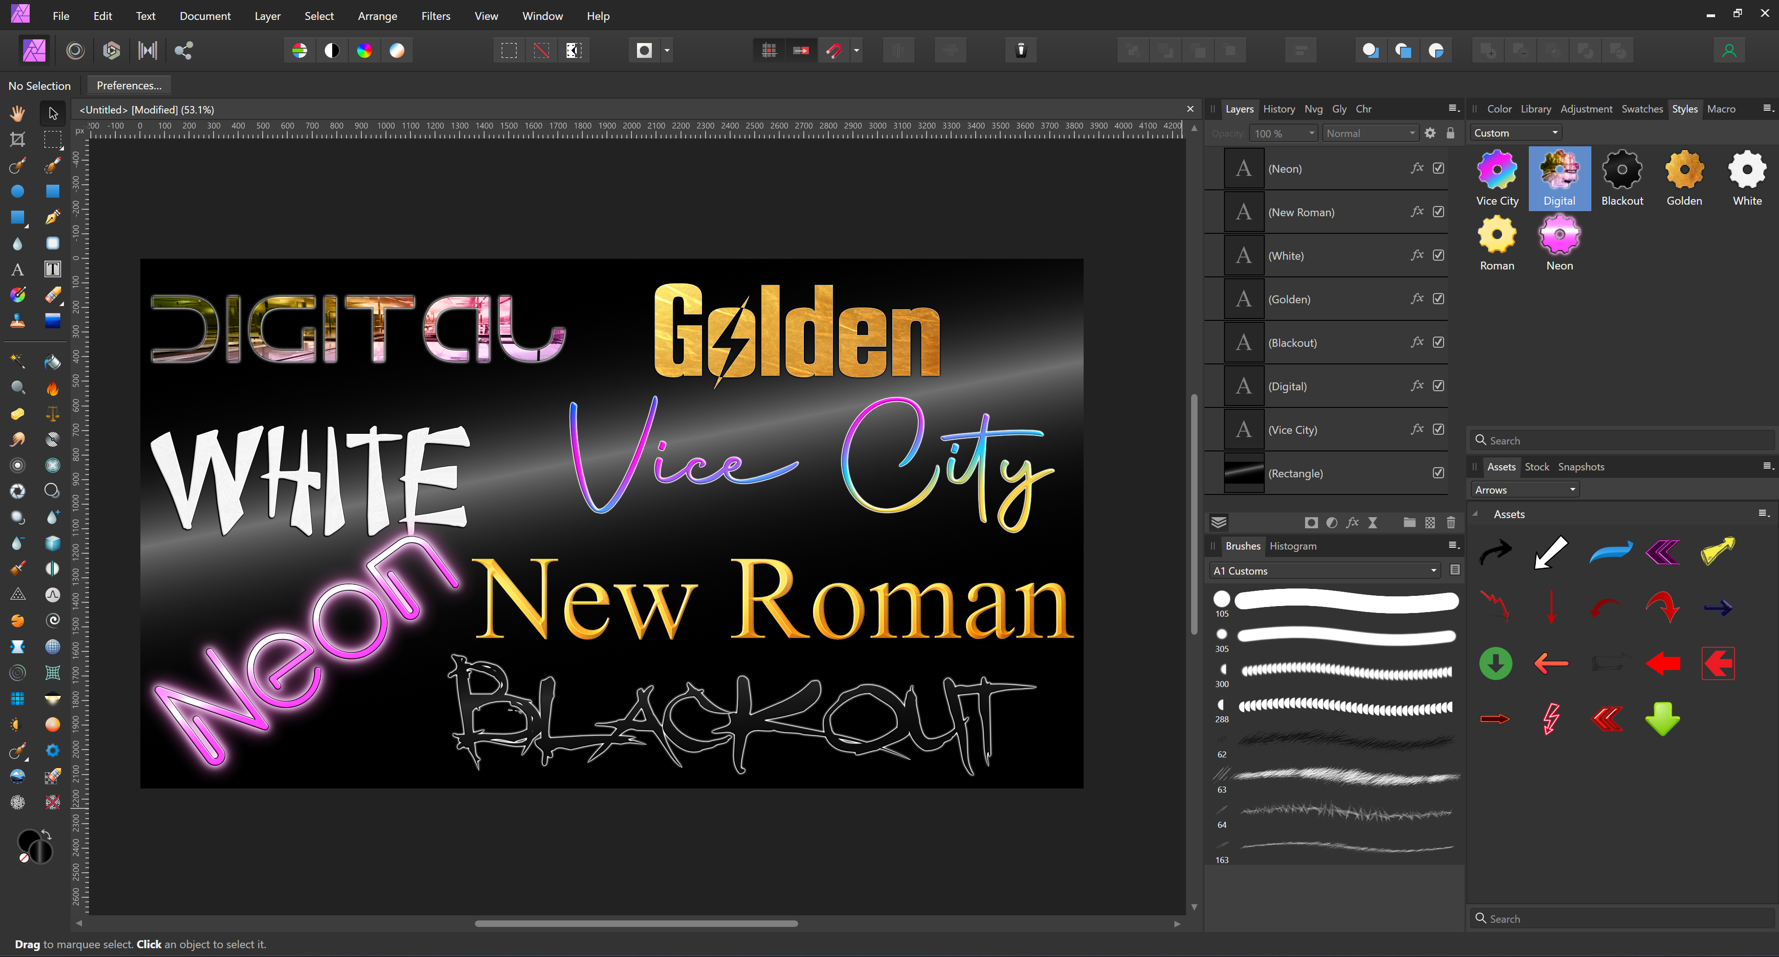Select the Zoom magnifier tool

[17, 388]
